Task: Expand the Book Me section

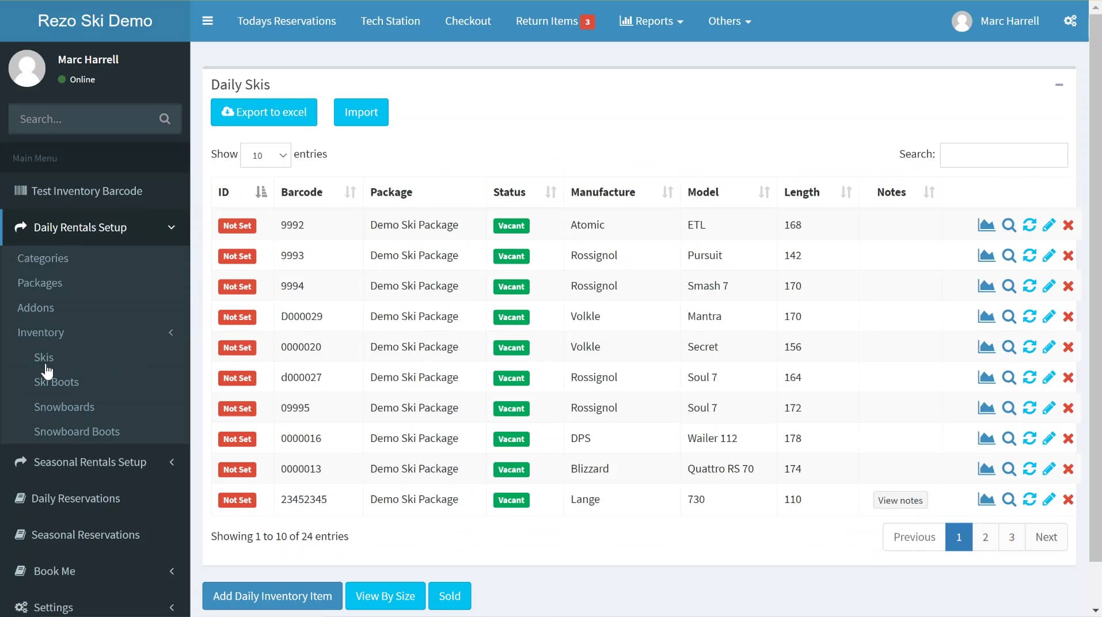Action: pos(171,571)
